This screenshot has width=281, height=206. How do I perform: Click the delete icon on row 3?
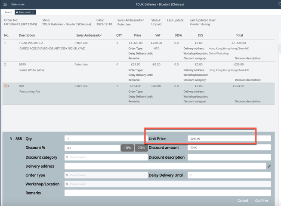pyautogui.click(x=6, y=86)
